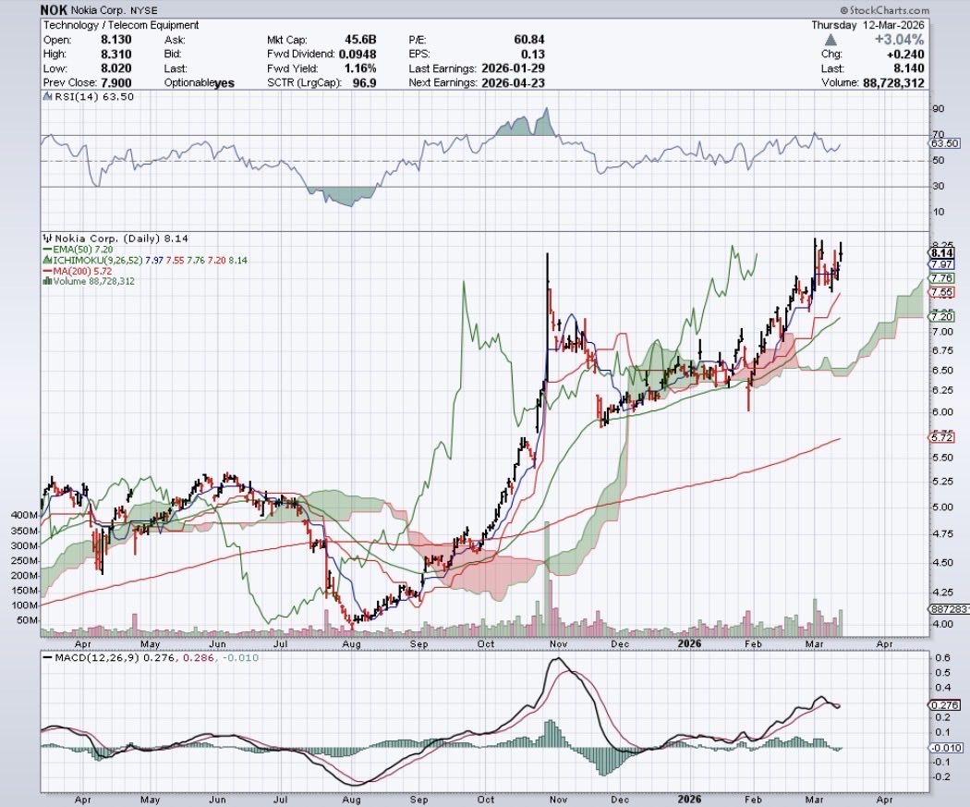Click the date Thursday 12-Mar-2026

click(868, 25)
